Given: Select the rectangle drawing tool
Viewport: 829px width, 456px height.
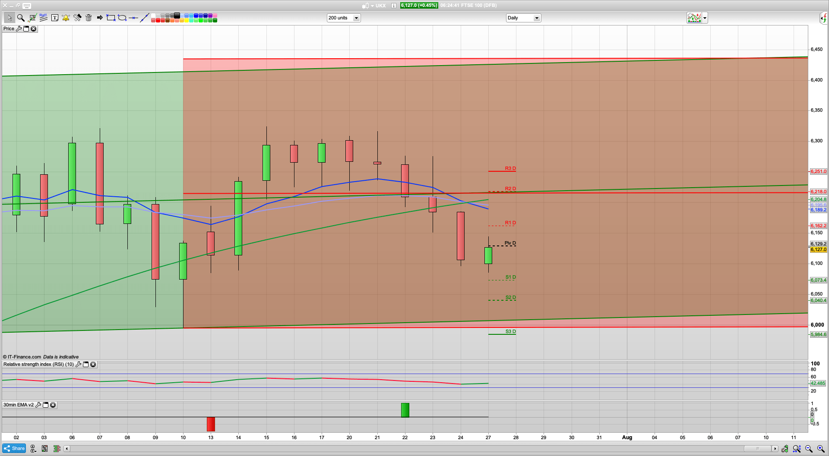Looking at the screenshot, I should click(x=110, y=18).
